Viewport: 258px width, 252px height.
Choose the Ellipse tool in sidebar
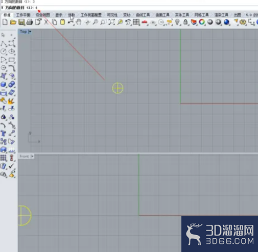pos(12,51)
